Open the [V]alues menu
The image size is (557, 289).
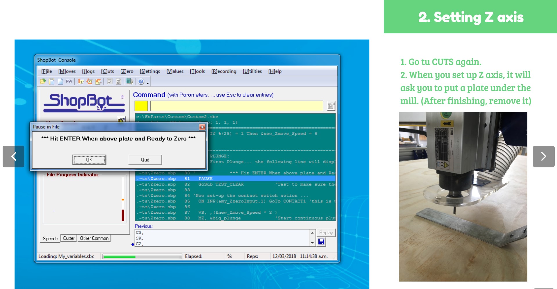click(x=175, y=71)
